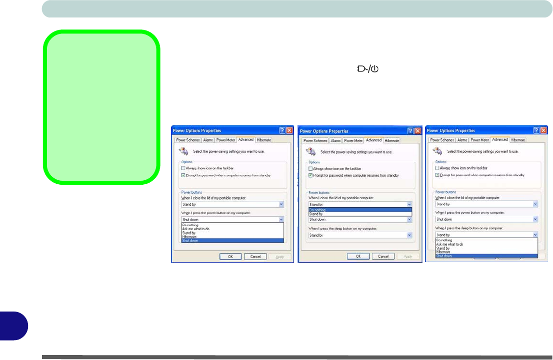Image resolution: width=553 pixels, height=360 pixels.
Task: Select the Advanced tab in the left dialog
Action: point(246,139)
